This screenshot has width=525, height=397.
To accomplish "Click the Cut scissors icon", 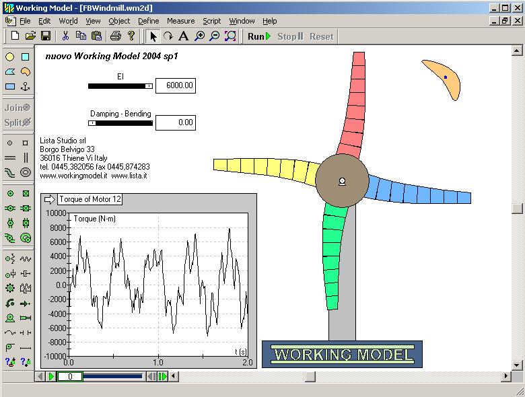I will click(66, 36).
